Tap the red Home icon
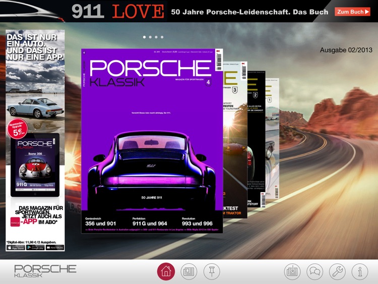Screen dimensions: 378x284 pos(166,271)
